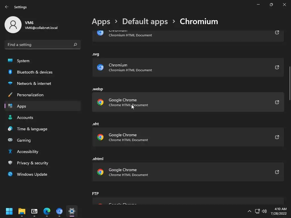Open Time & language settings

[43, 129]
